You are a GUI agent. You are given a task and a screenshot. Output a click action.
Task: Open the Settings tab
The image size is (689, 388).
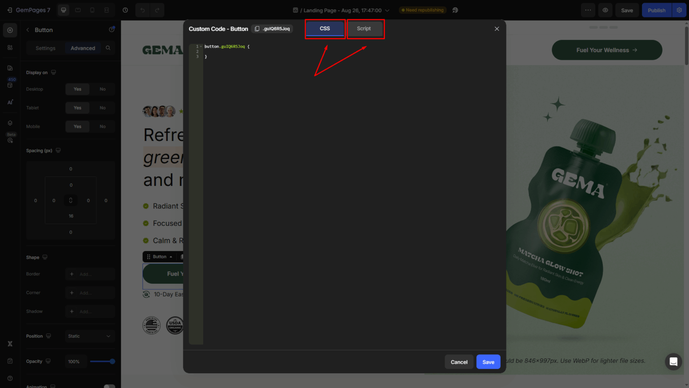pyautogui.click(x=46, y=48)
